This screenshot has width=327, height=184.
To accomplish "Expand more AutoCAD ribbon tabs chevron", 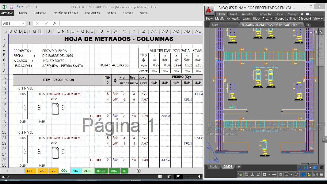I will coord(302,14).
